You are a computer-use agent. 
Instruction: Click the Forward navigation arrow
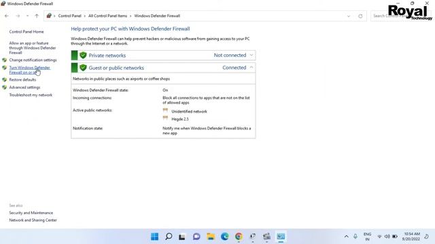(18, 16)
